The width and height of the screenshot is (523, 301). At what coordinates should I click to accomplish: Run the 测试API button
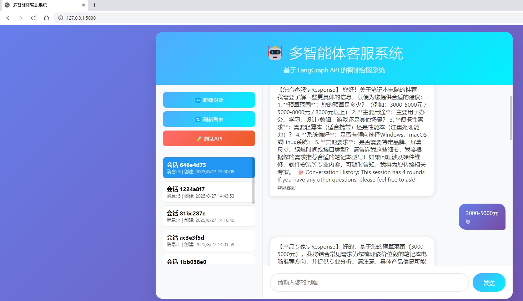[209, 138]
